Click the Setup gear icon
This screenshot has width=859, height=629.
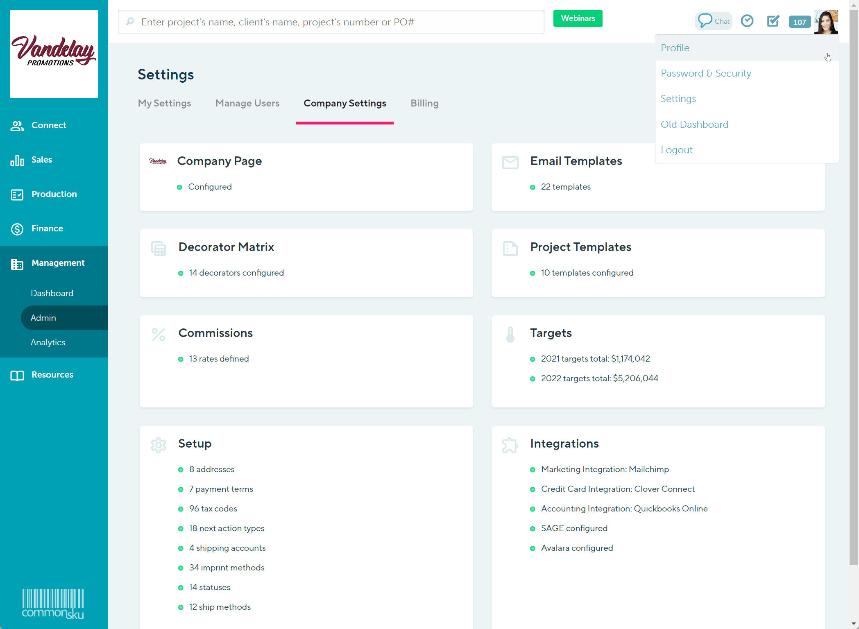pos(159,445)
